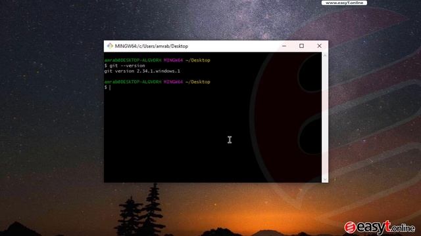
Task: Click the terminal scrollbar down arrow
Action: pyautogui.click(x=325, y=180)
